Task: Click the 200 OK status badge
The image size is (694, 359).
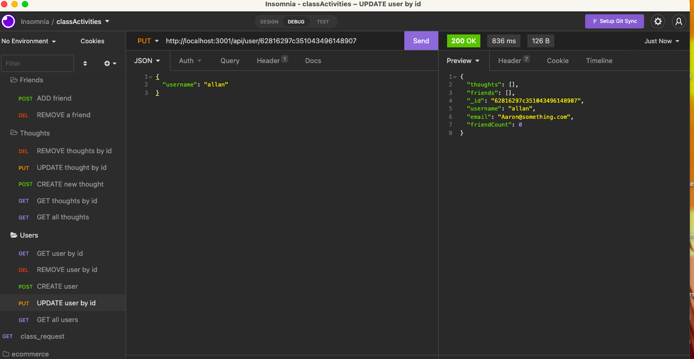Action: click(464, 41)
